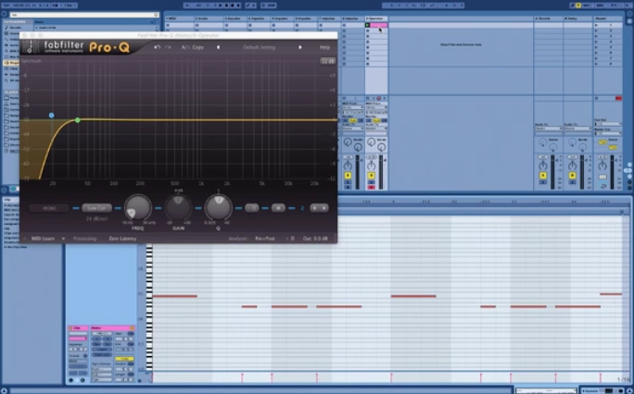Undo last change in Pro-Q
634x394 pixels.
158,47
